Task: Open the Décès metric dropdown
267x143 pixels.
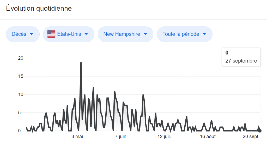Action: click(23, 34)
